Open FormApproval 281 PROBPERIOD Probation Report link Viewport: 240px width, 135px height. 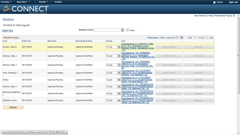click(137, 87)
